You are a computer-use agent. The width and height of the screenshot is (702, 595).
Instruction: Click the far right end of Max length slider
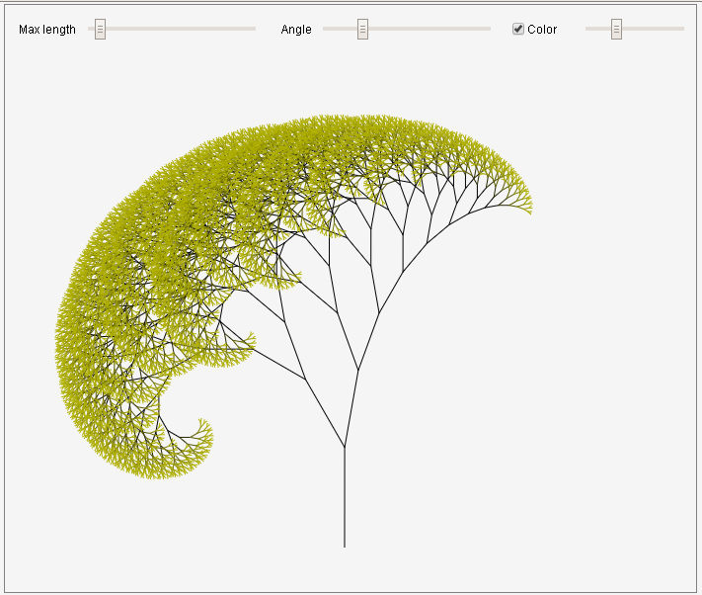253,30
